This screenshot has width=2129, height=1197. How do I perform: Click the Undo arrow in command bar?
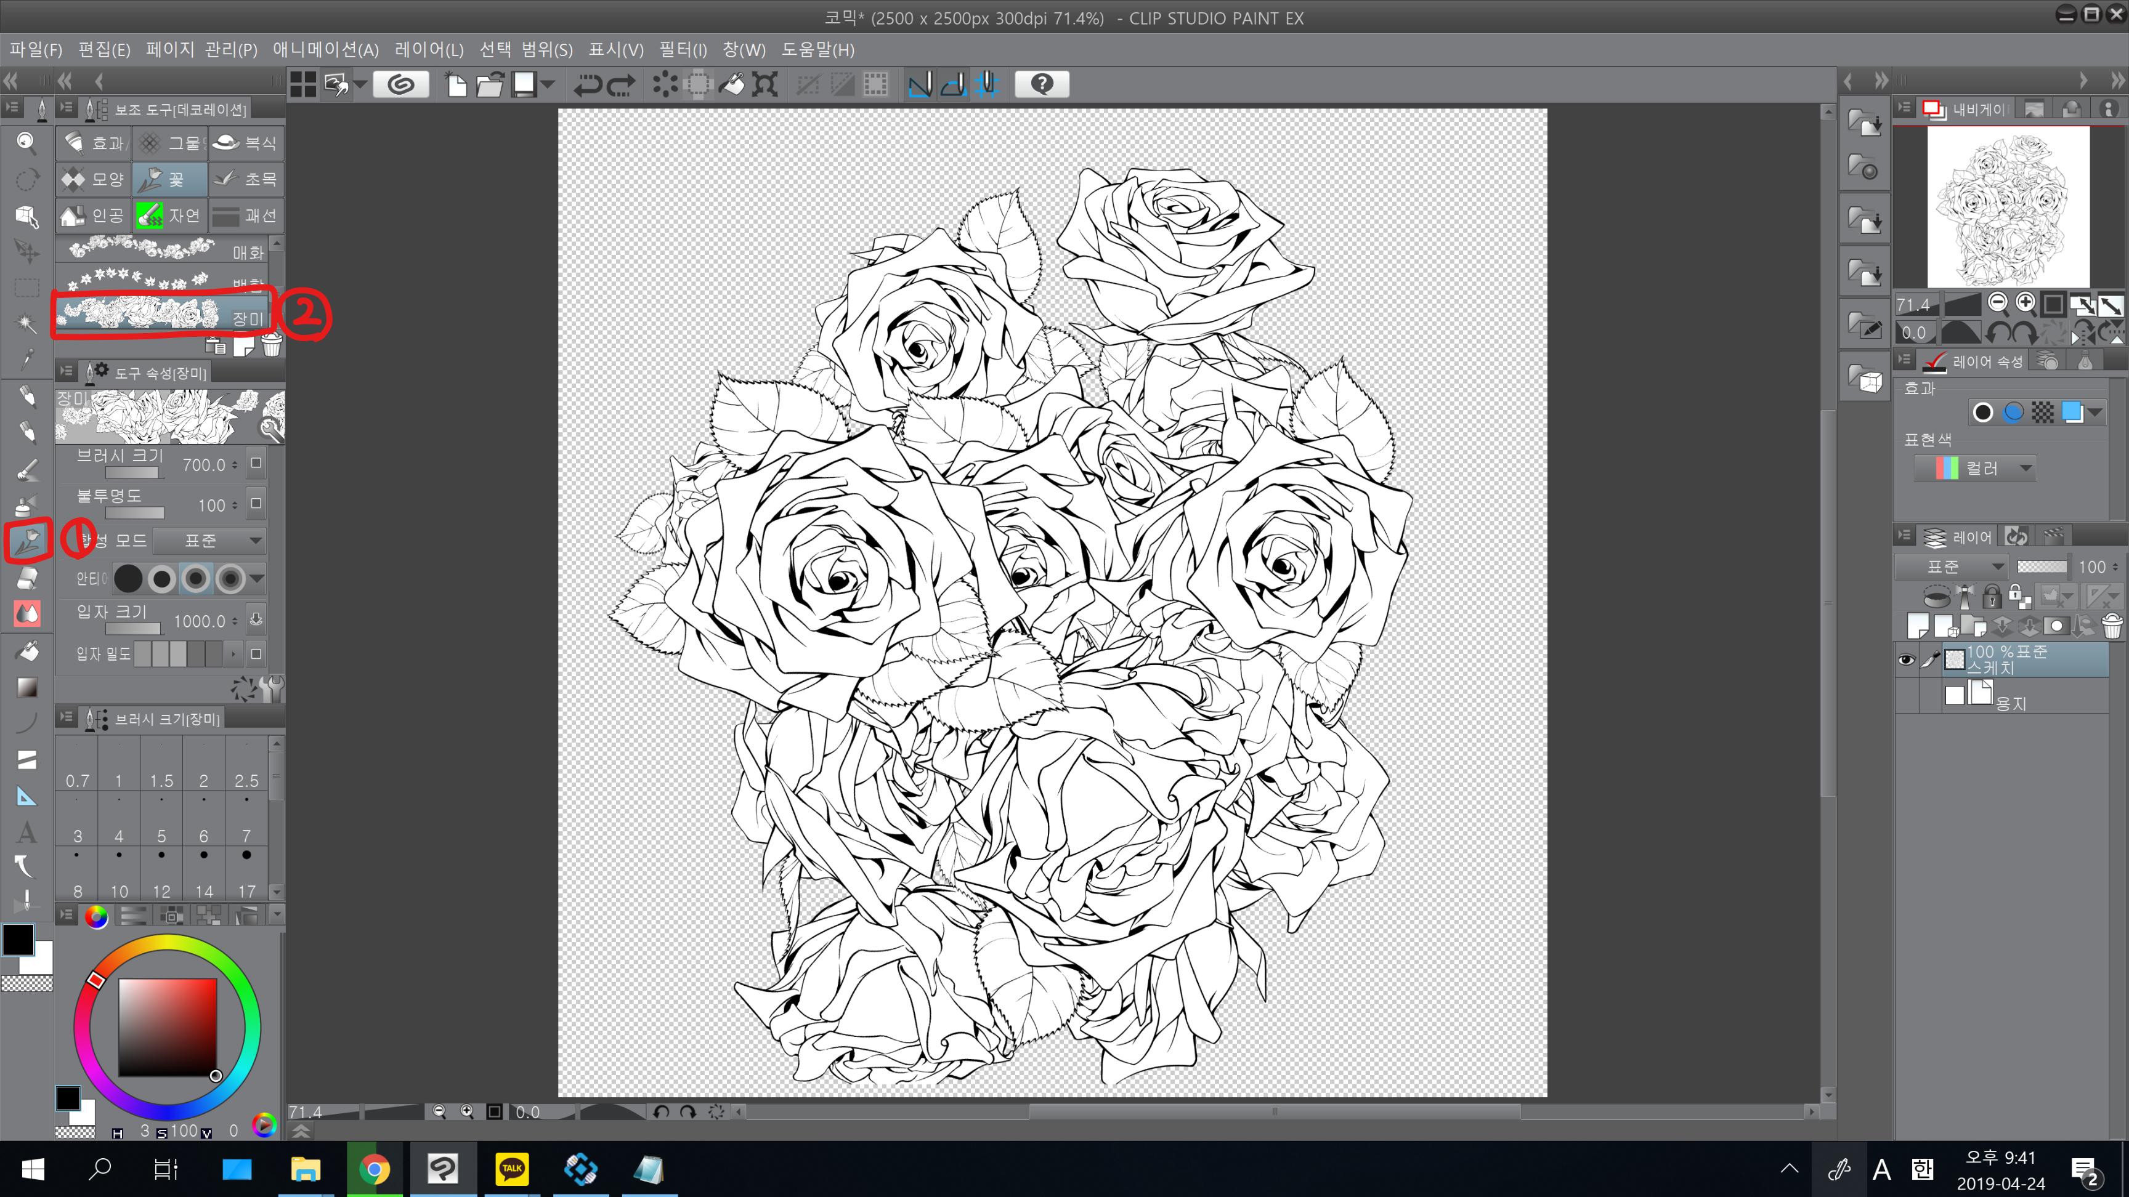coord(588,84)
